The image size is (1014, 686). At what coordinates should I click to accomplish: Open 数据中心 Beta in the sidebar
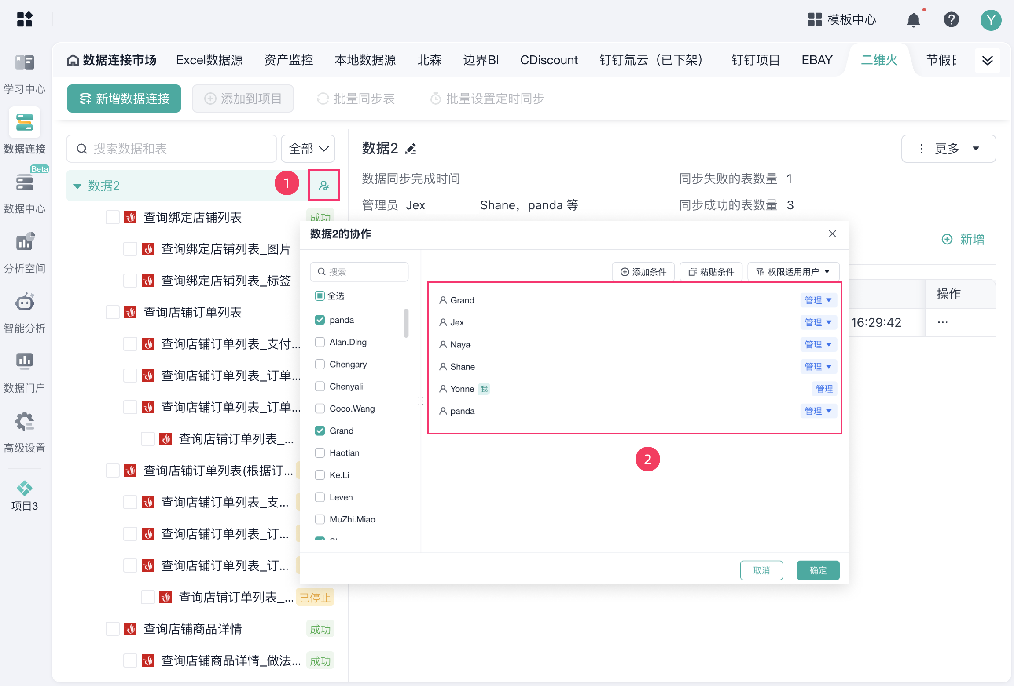click(25, 190)
